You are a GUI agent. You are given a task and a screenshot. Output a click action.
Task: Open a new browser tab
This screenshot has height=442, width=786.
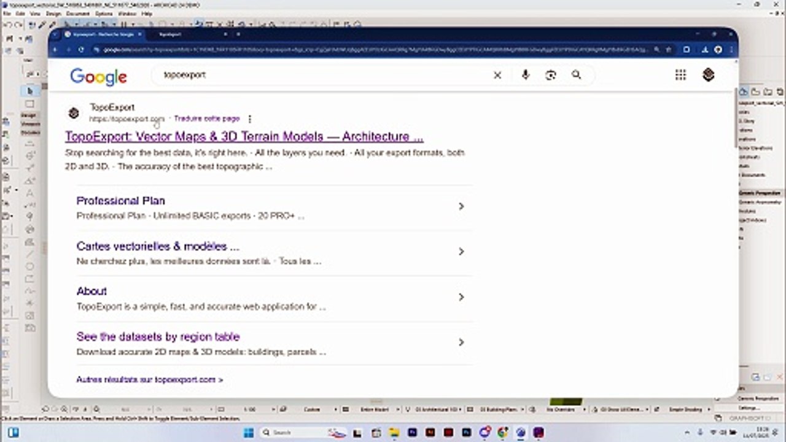[238, 34]
